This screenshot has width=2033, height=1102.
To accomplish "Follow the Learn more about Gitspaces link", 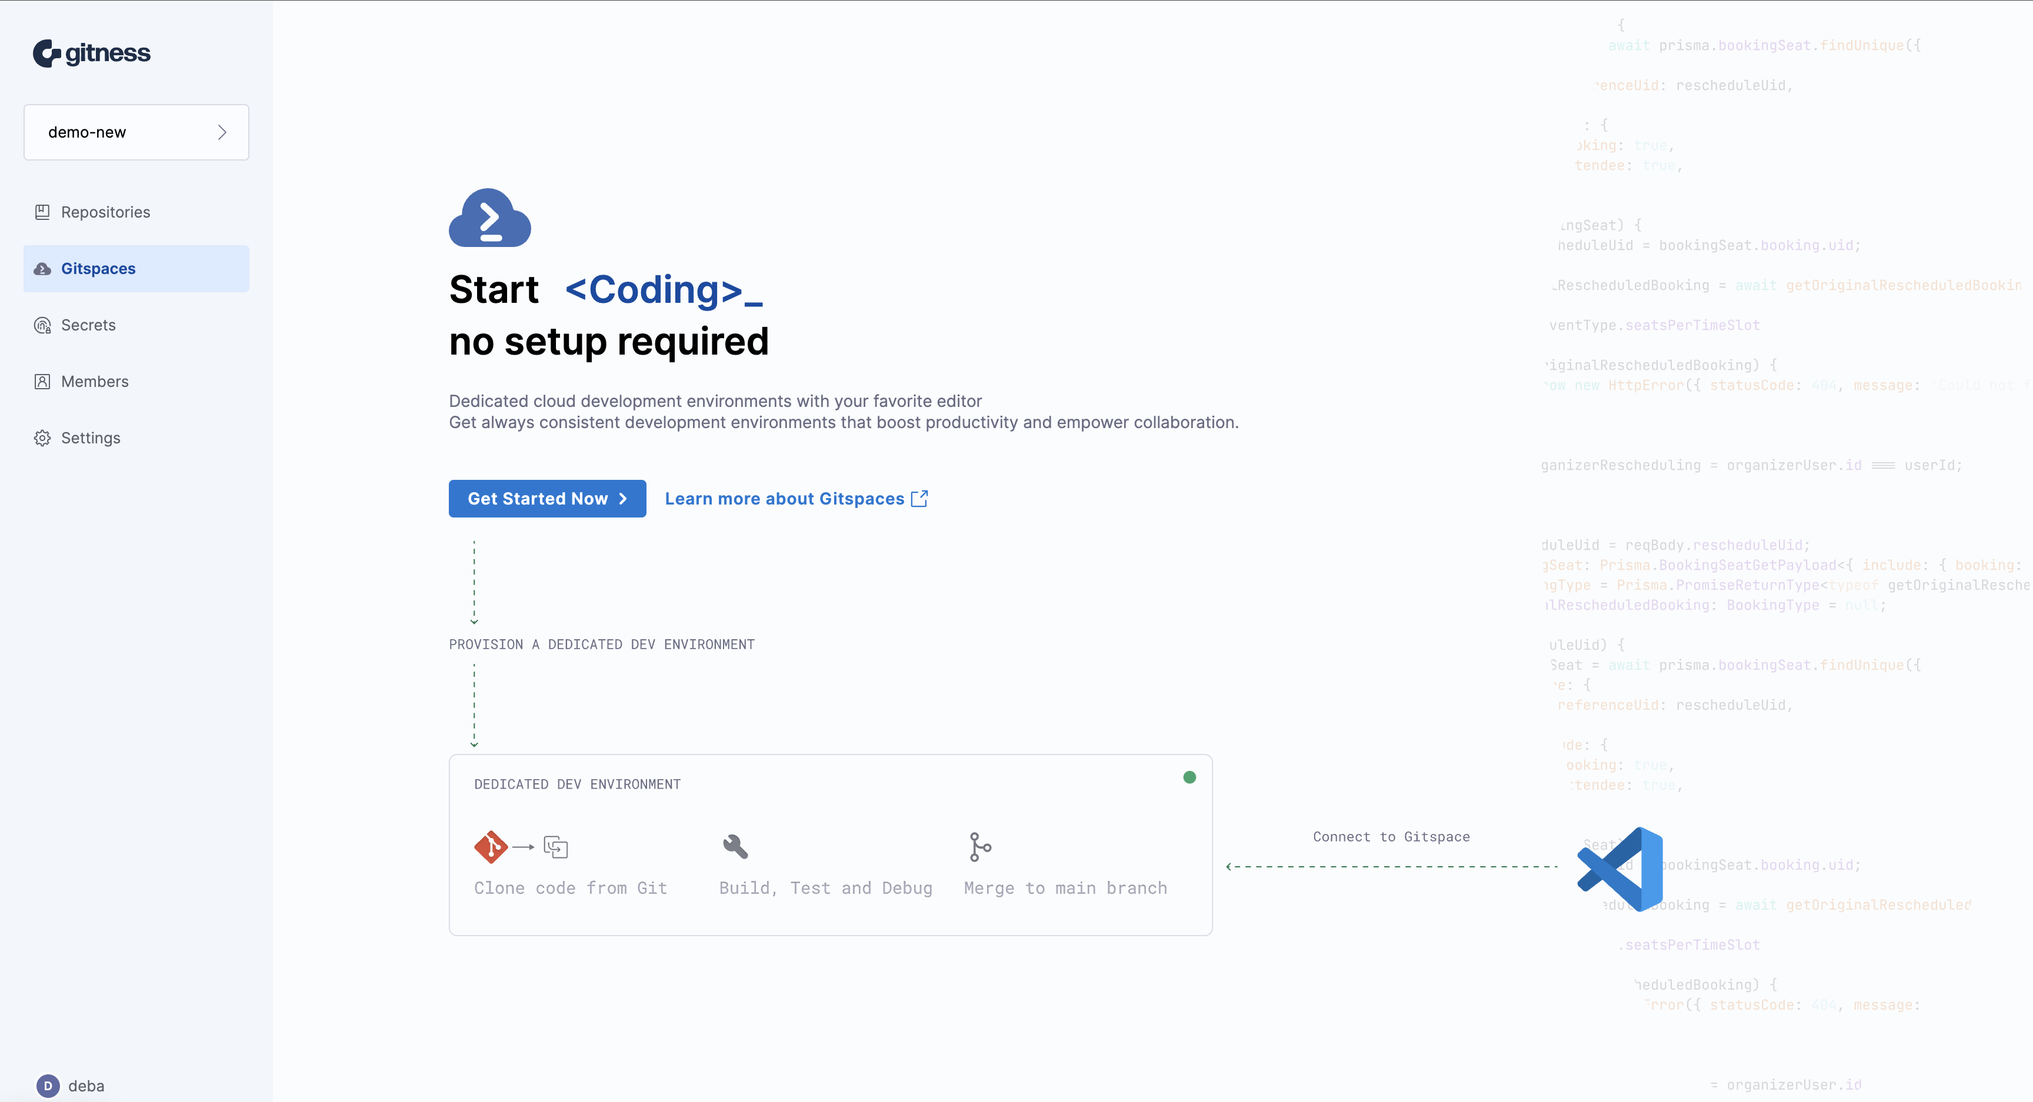I will 784,499.
